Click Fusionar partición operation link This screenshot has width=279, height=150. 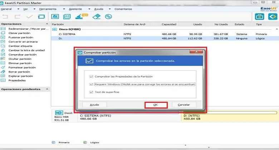[21, 37]
